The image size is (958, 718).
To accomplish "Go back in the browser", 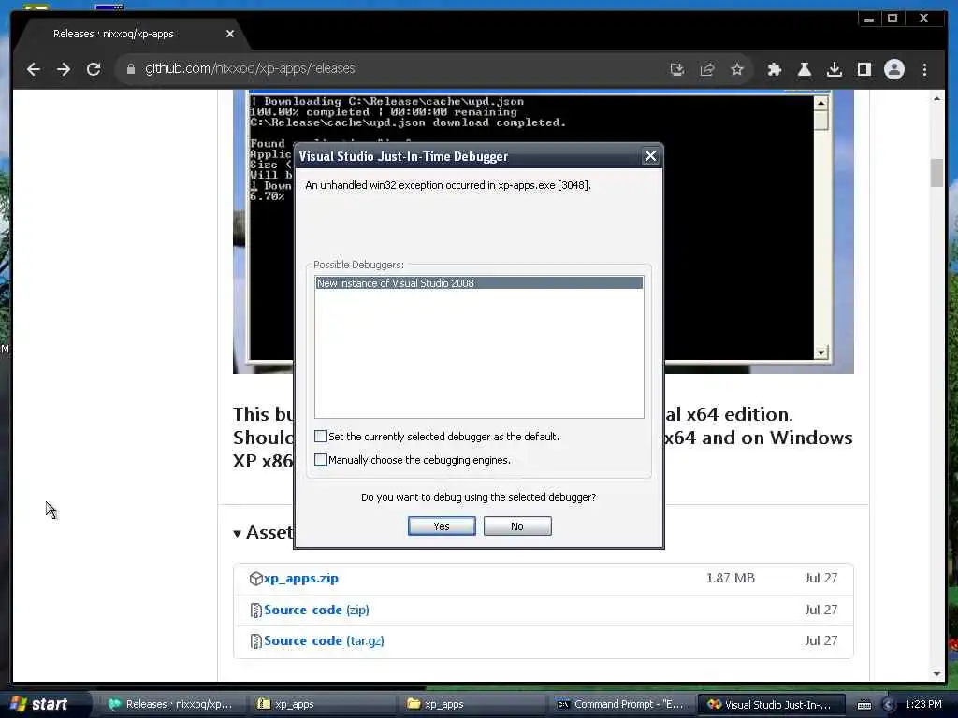I will pos(34,69).
